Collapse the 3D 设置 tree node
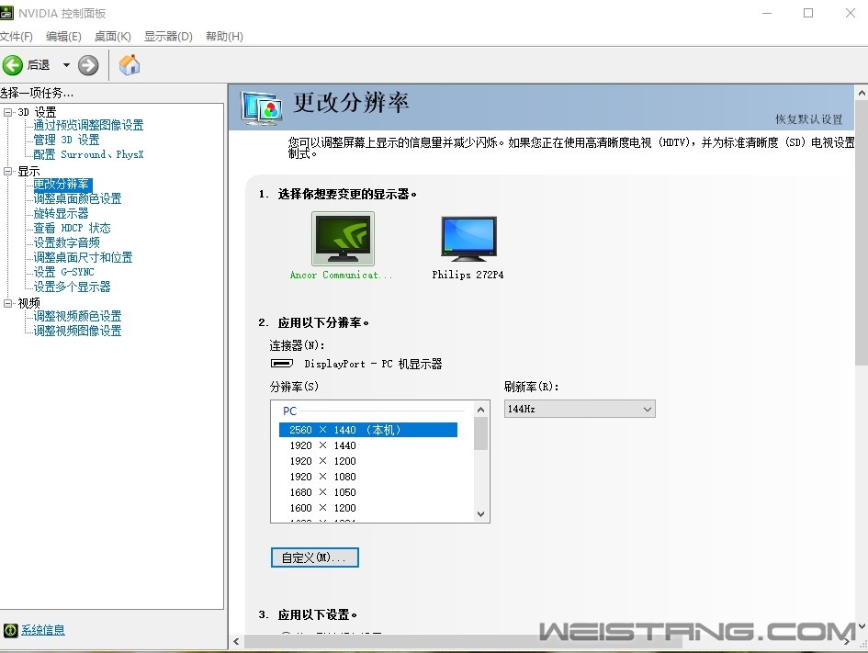 pyautogui.click(x=7, y=112)
